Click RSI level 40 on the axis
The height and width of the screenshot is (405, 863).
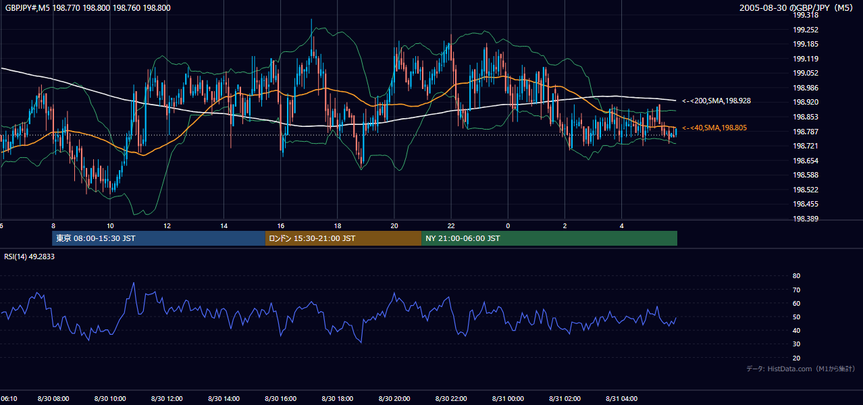[796, 330]
